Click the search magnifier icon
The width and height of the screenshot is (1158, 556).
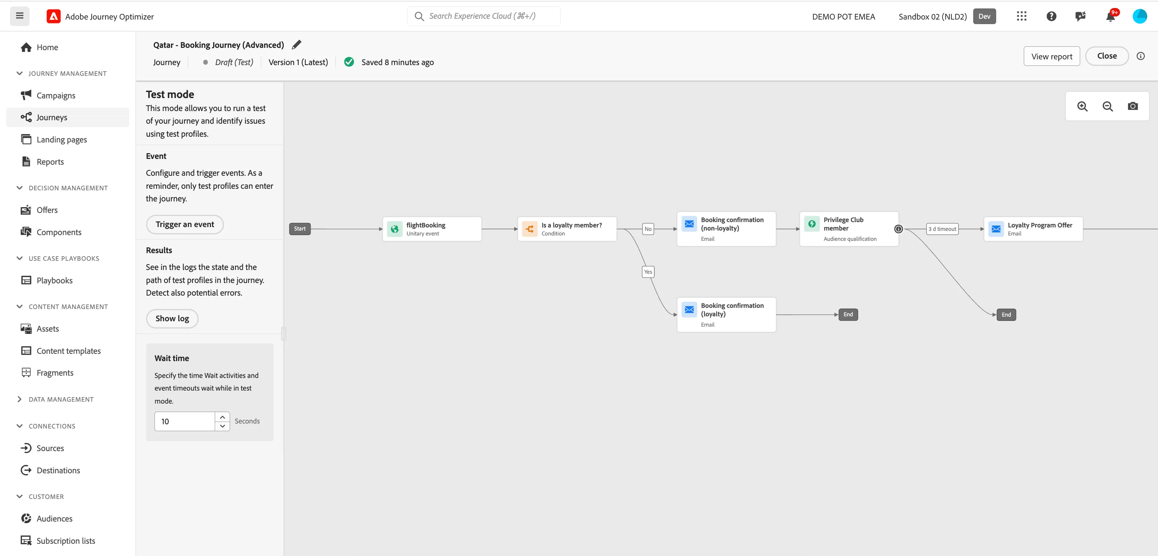tap(419, 16)
